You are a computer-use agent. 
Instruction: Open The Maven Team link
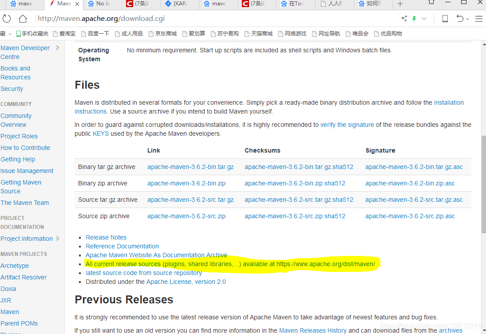pos(24,203)
